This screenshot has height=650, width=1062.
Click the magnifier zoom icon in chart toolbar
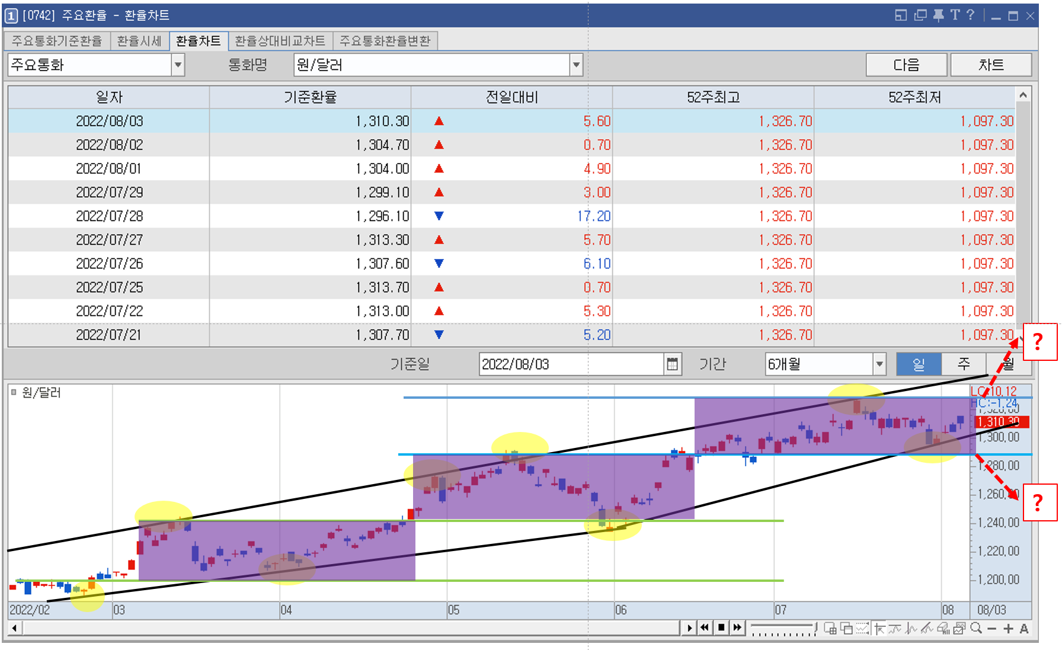[x=976, y=628]
